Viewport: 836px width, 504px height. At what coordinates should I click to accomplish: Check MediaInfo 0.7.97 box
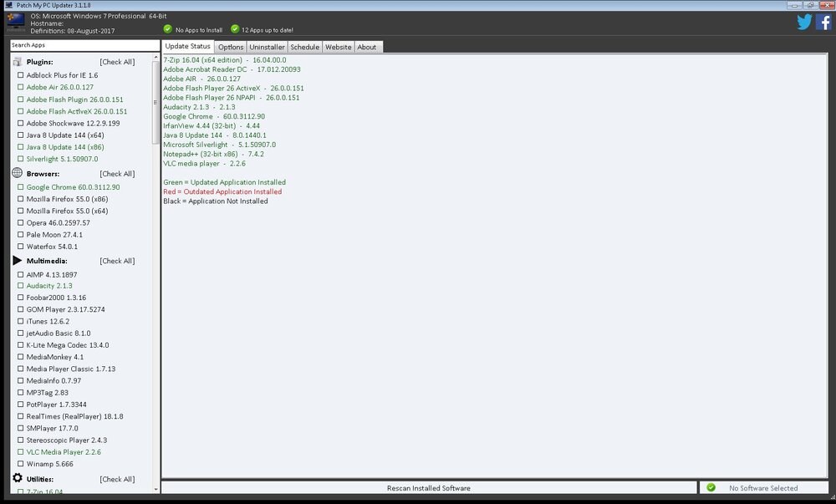(21, 380)
